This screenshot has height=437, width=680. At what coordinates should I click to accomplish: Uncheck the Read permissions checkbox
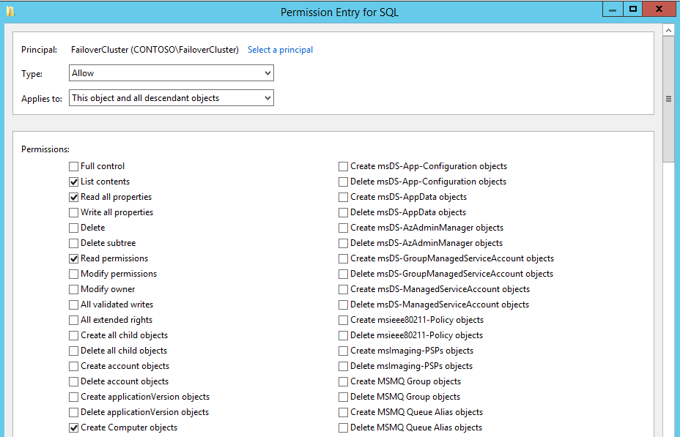(74, 258)
